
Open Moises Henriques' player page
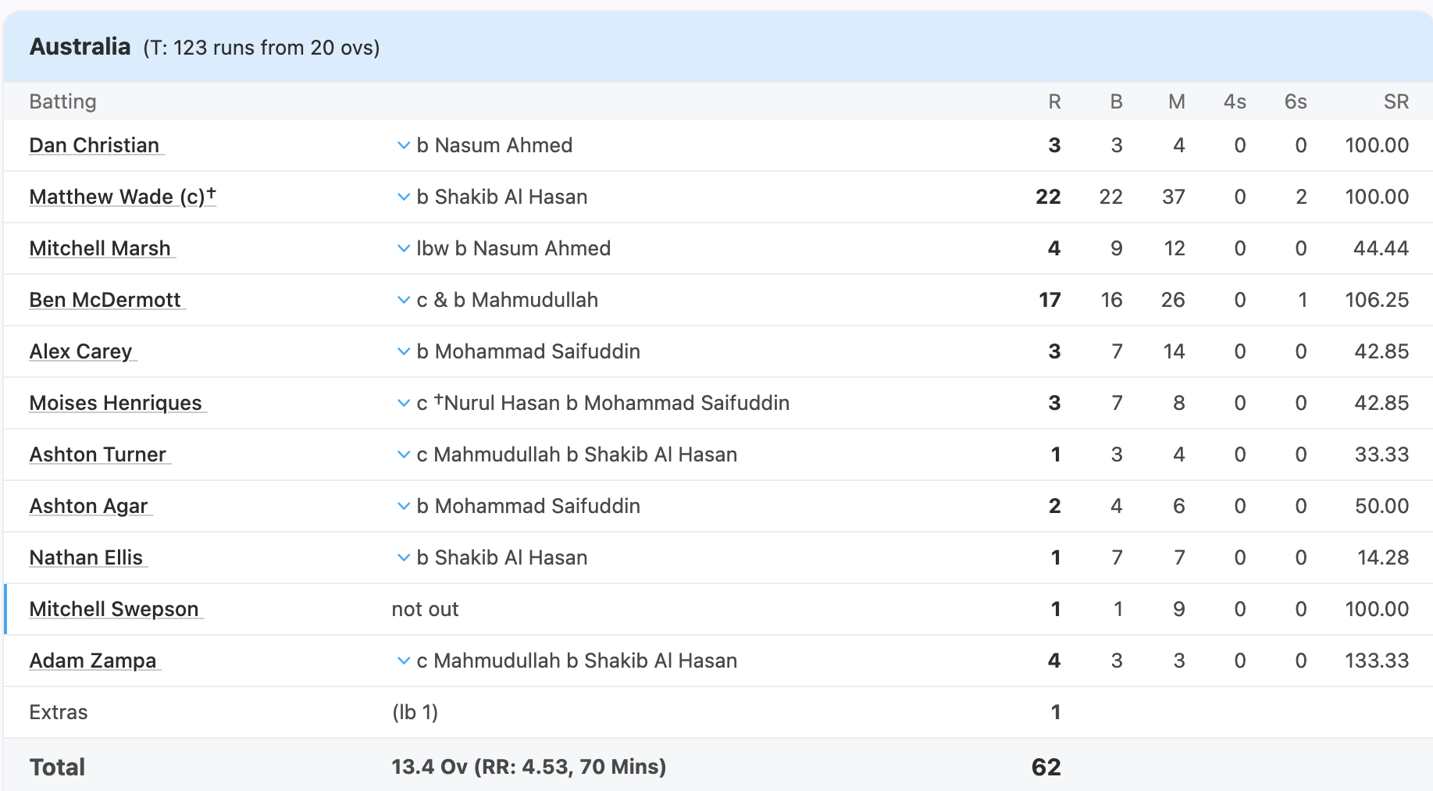click(116, 403)
